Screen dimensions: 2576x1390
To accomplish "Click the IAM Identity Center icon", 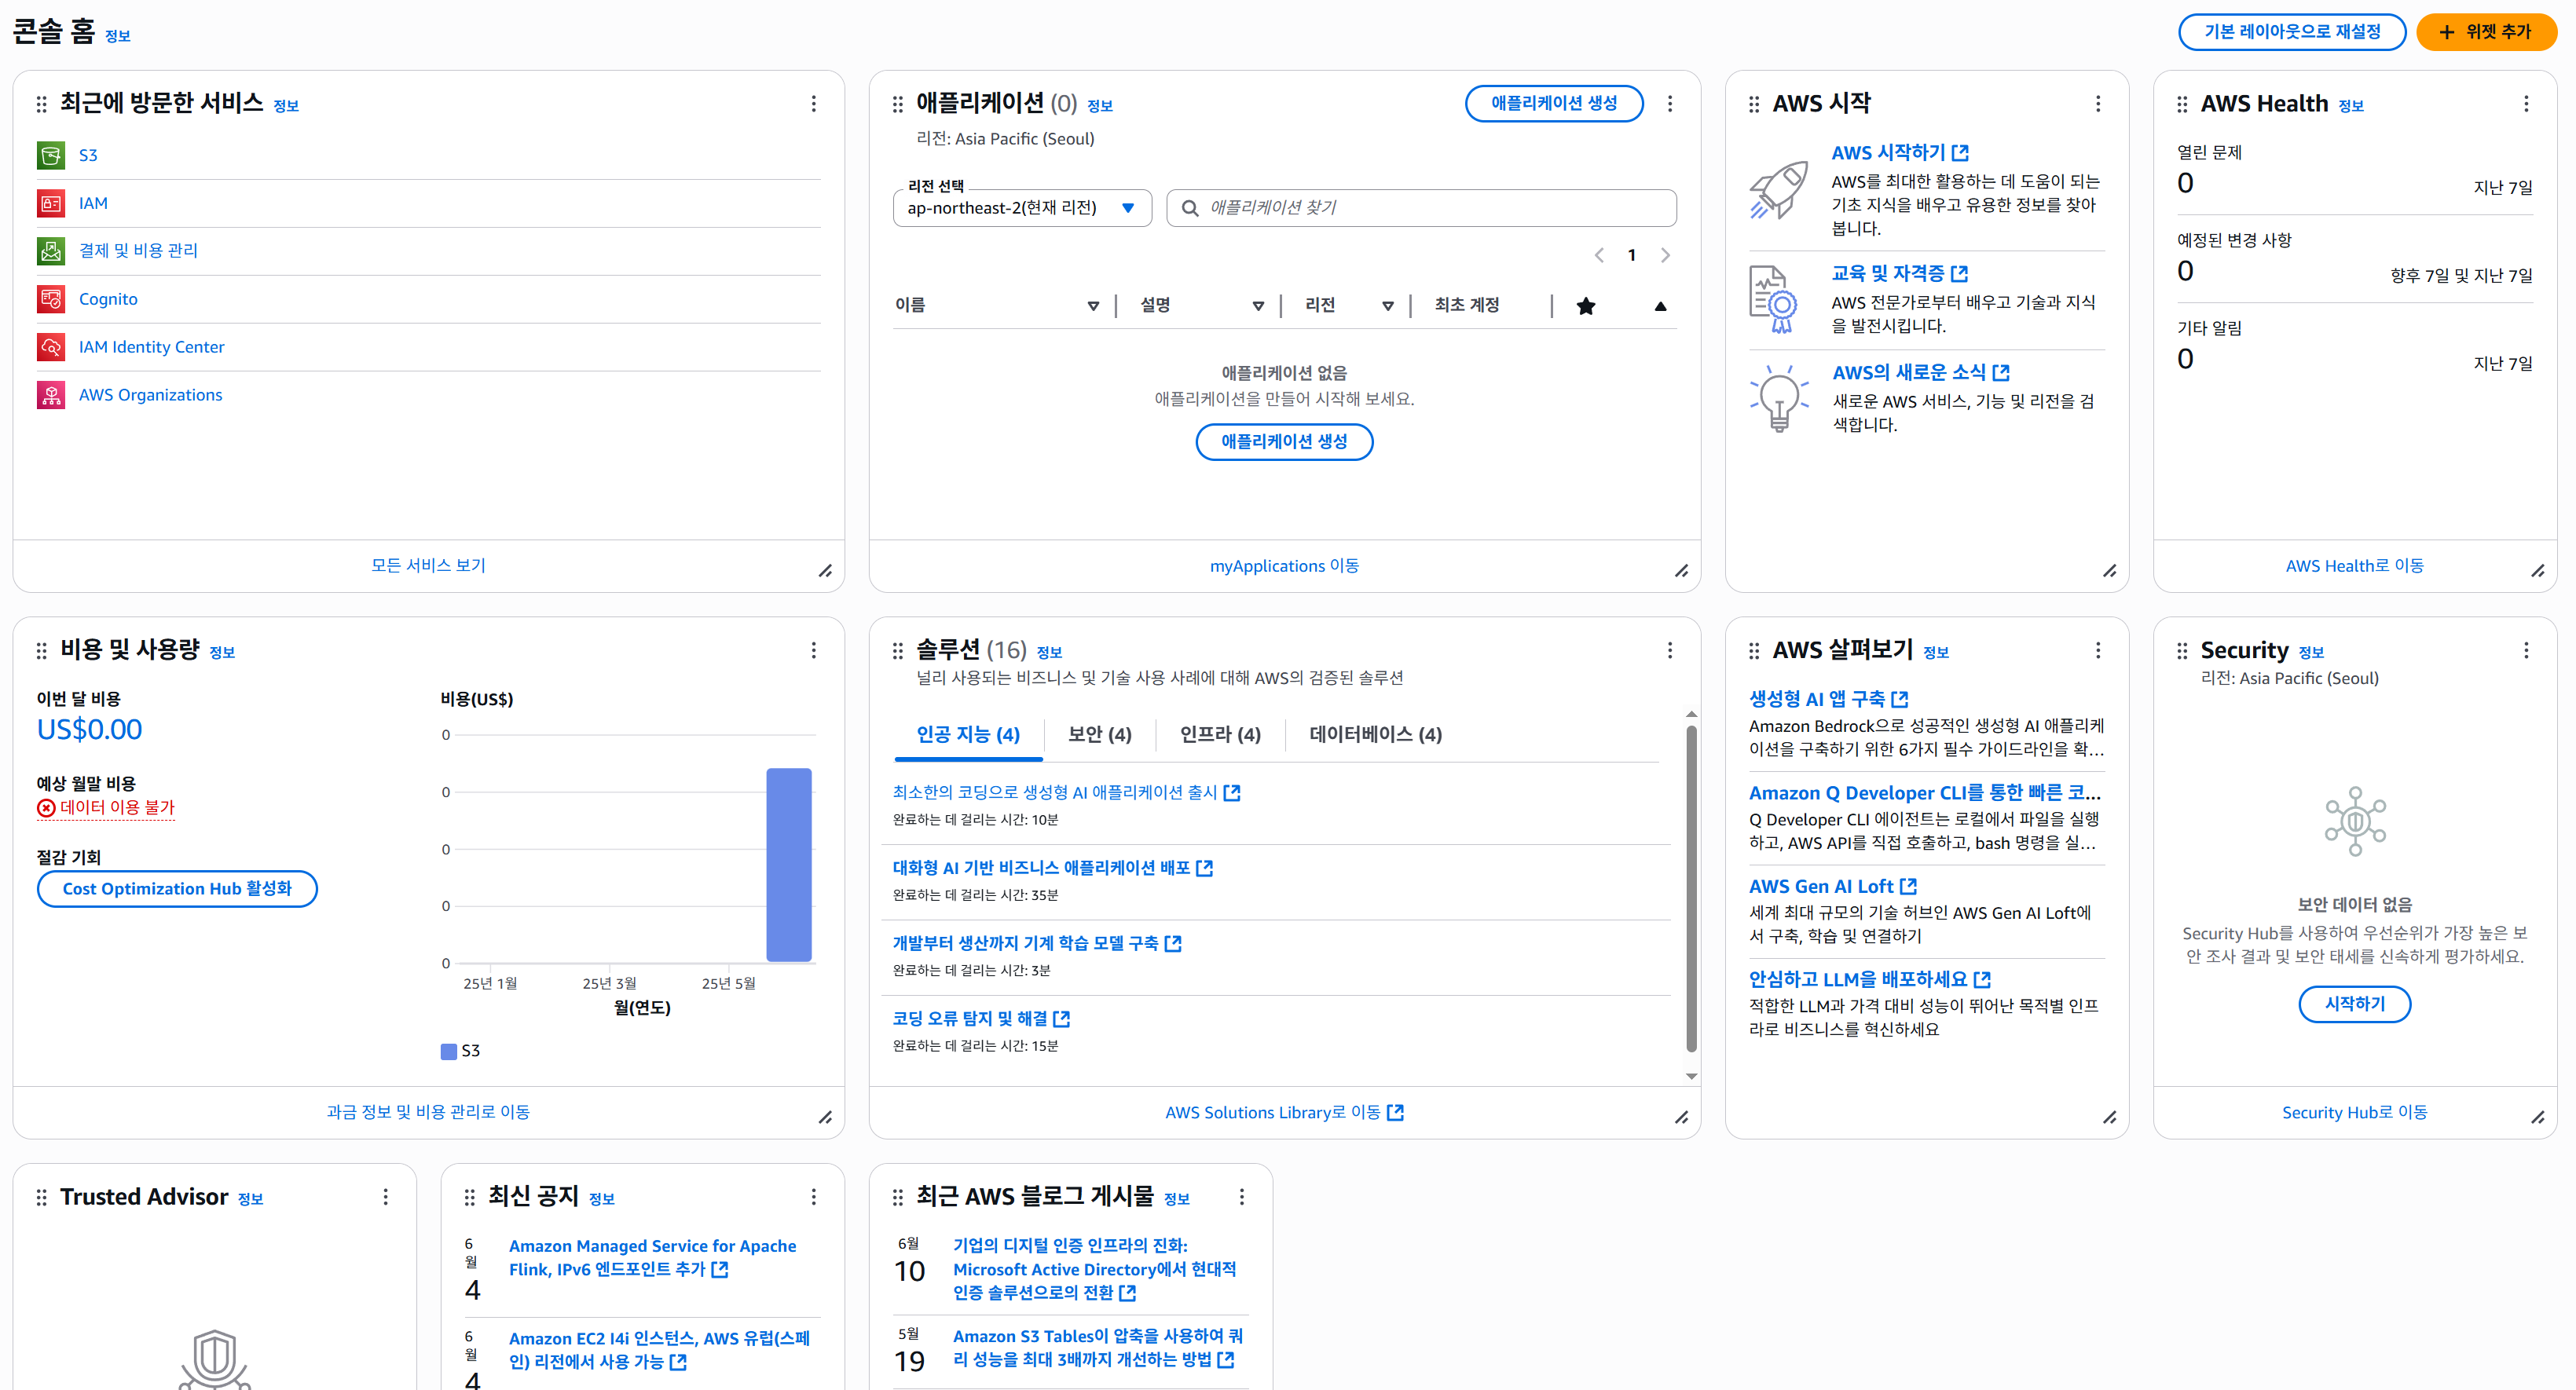I will (x=51, y=347).
